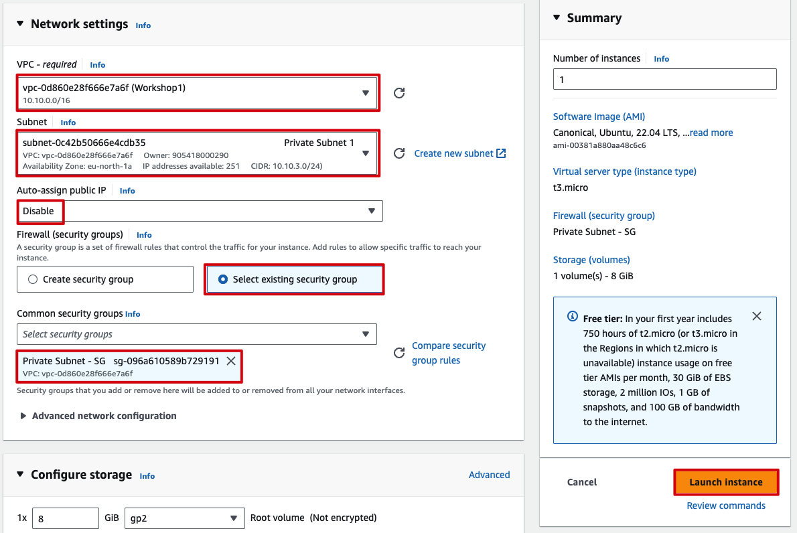Collapse the Summary panel

(x=557, y=18)
